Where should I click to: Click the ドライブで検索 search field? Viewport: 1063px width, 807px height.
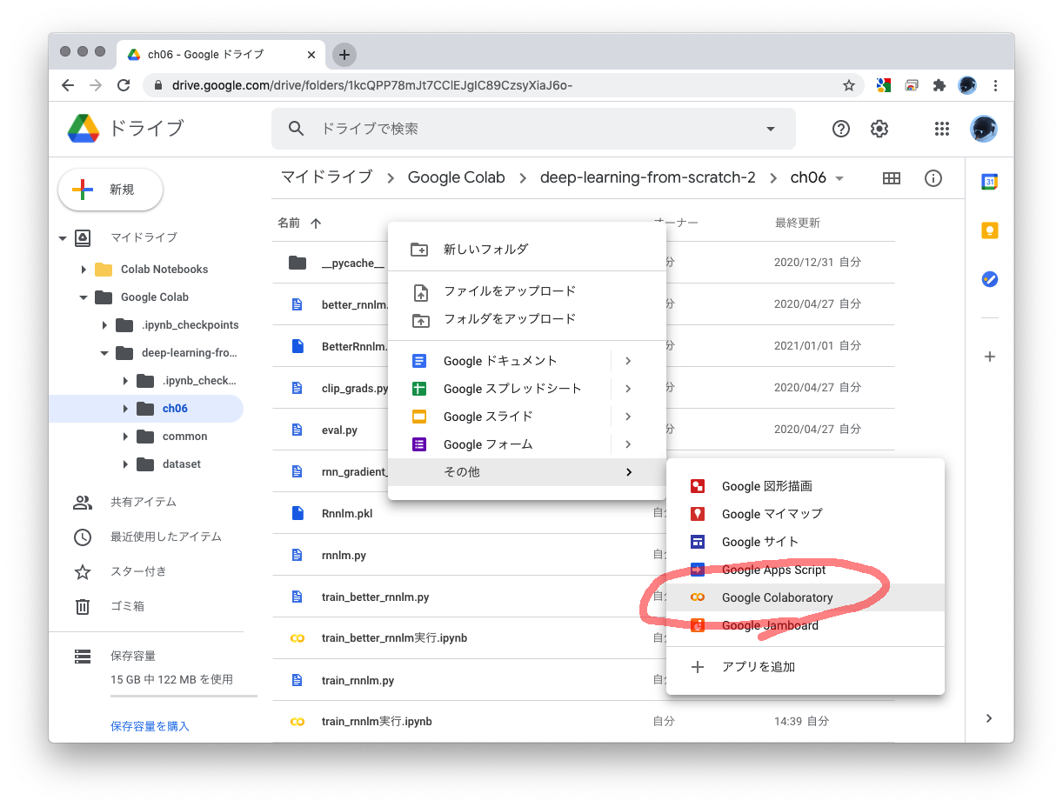click(535, 129)
